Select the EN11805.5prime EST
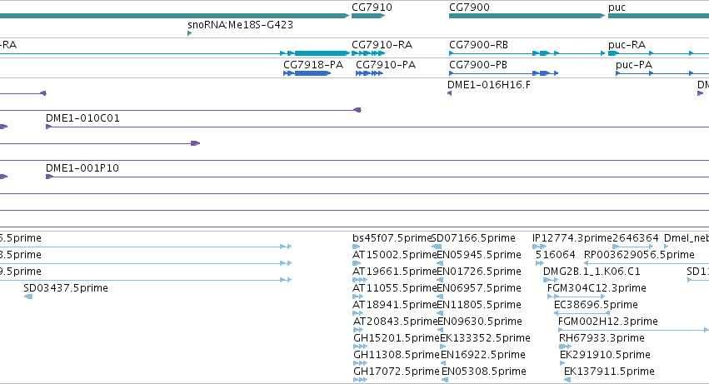This screenshot has width=709, height=384. tap(479, 304)
